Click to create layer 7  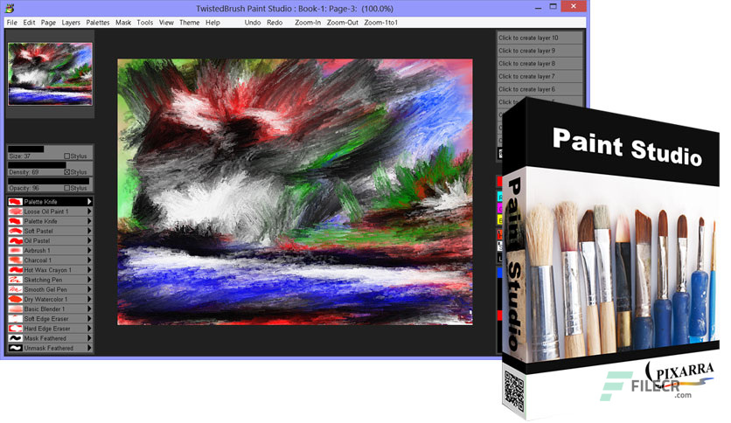click(x=540, y=76)
